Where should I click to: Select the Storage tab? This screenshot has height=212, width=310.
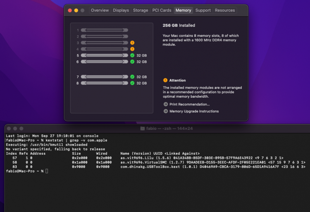140,10
